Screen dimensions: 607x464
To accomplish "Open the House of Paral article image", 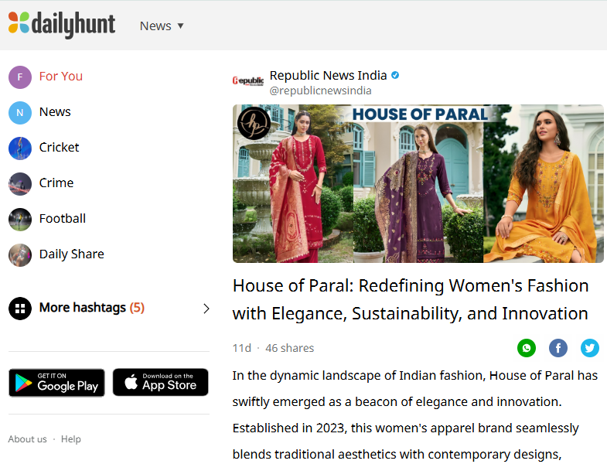I will (418, 183).
